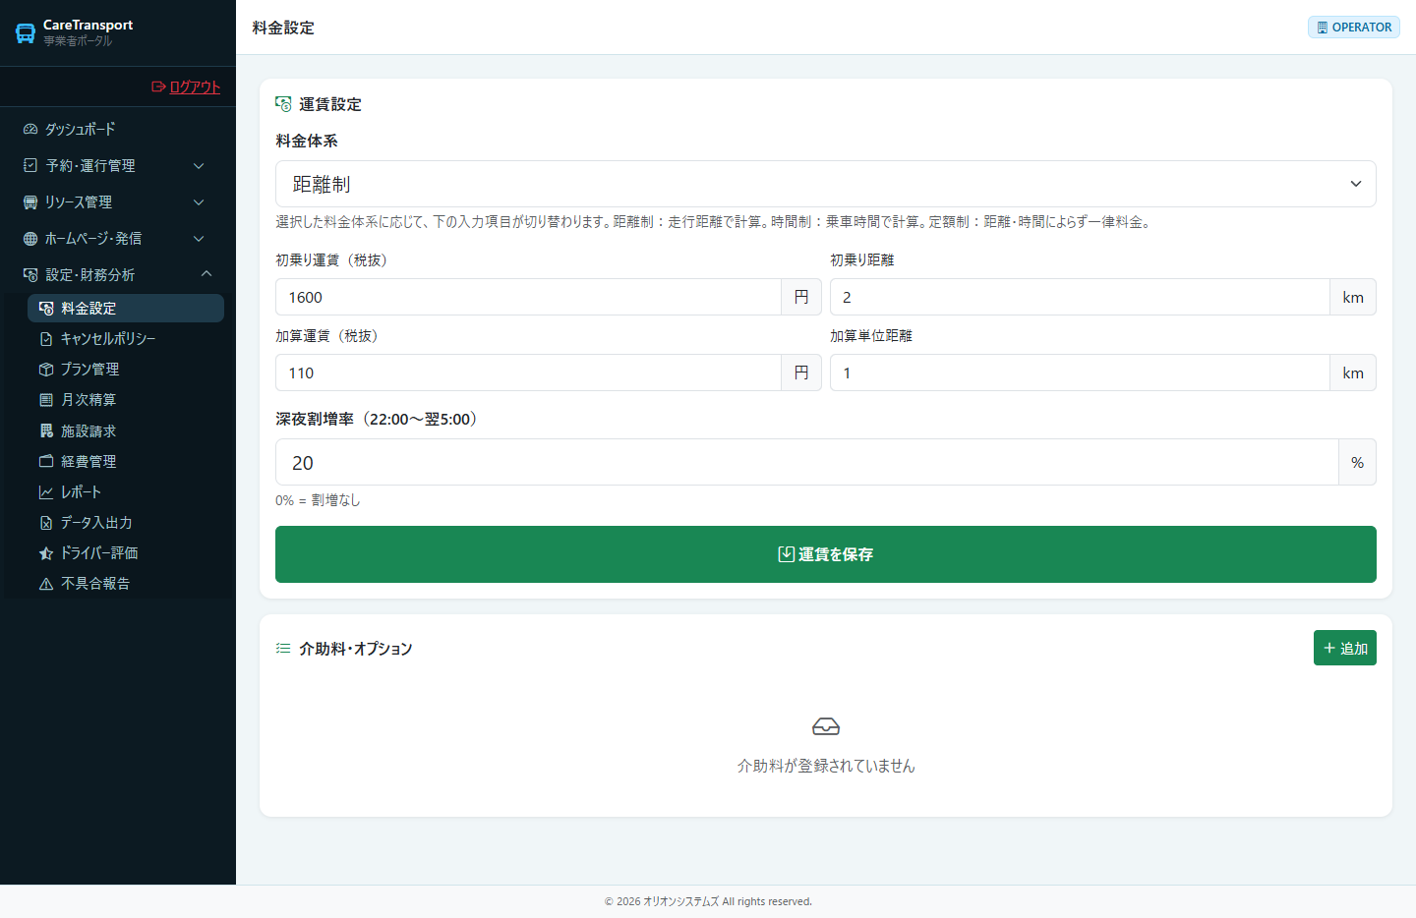Focus the 初乗り運賃 field showing 1600
Viewport: 1416px width, 918px height.
[x=529, y=297]
